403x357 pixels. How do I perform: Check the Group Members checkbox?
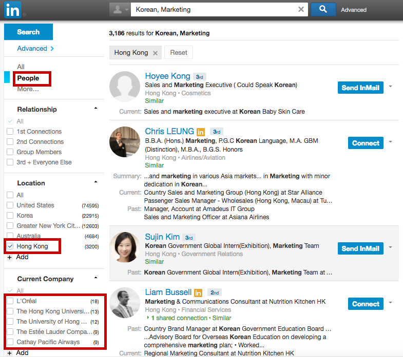(10, 152)
